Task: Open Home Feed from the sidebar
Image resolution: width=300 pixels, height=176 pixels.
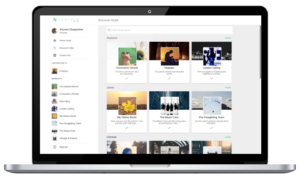Action: (65, 40)
